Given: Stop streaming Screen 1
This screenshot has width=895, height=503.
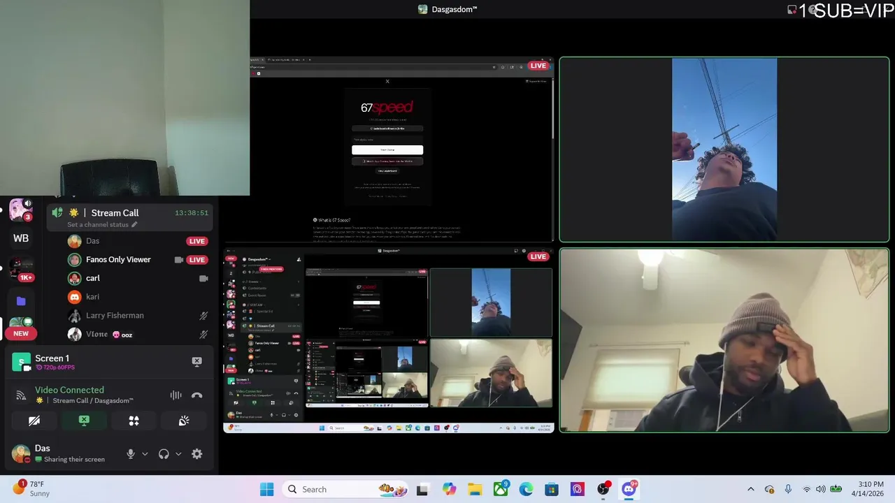Looking at the screenshot, I should 196,361.
